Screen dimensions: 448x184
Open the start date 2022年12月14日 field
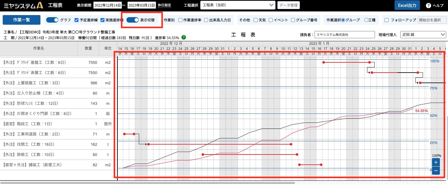point(107,5)
